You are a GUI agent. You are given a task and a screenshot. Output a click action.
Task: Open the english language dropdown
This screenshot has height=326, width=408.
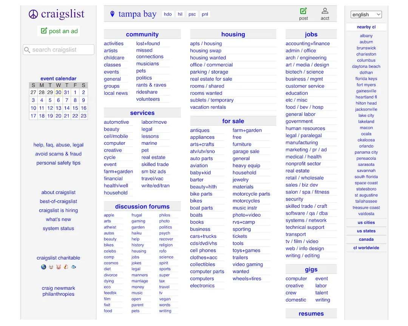(366, 14)
